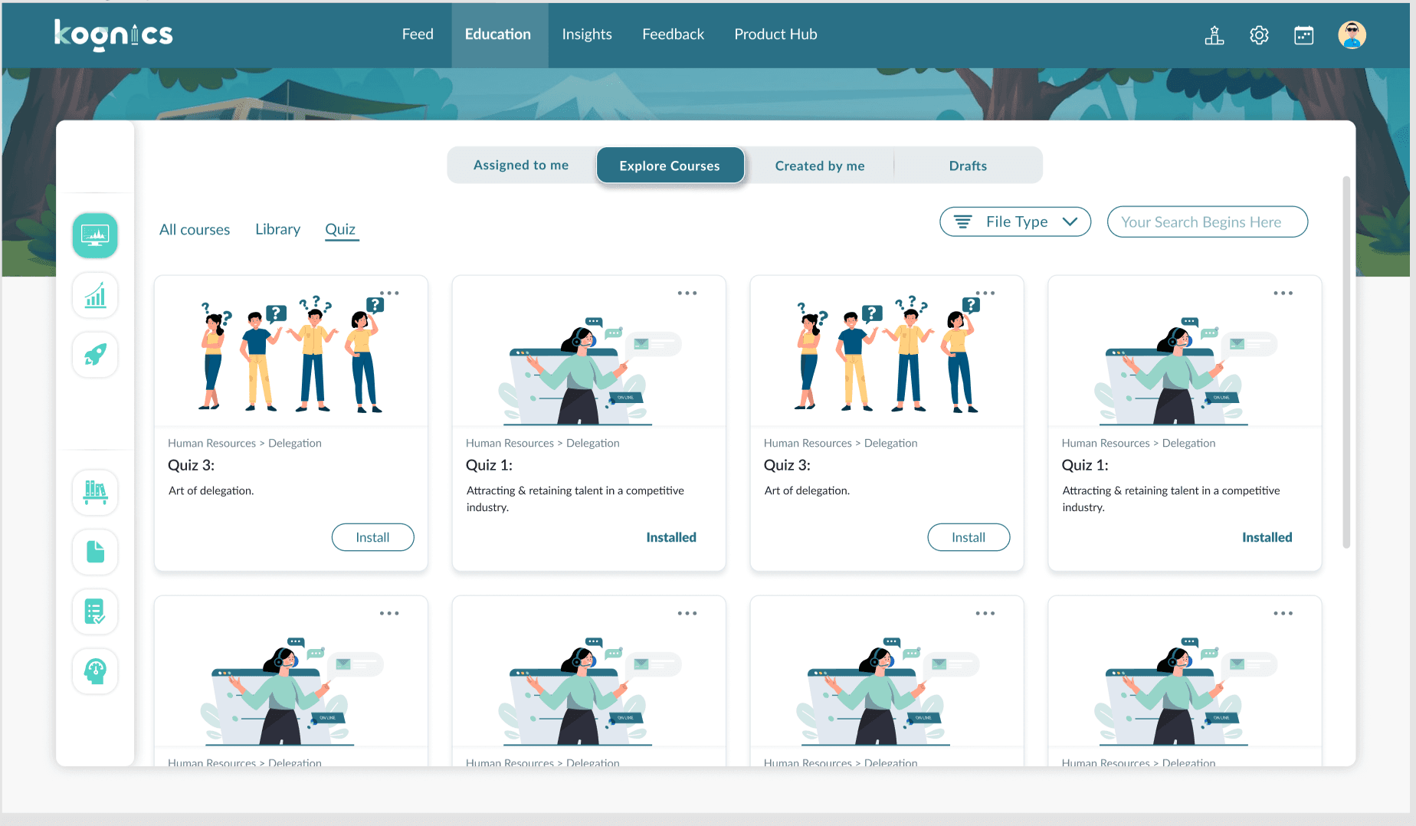Select the bar chart analytics sidebar icon
Viewport: 1416px width, 826px height.
tap(95, 295)
